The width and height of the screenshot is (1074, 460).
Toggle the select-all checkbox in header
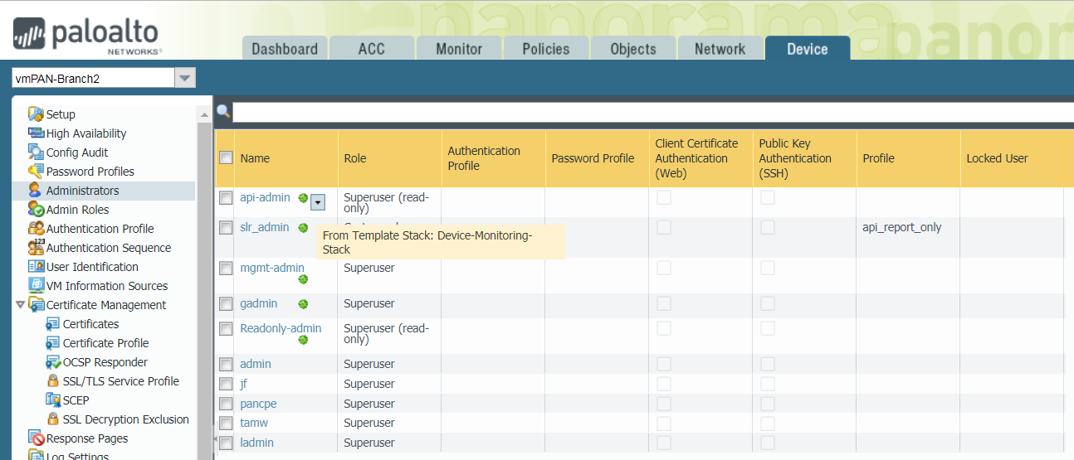coord(226,157)
